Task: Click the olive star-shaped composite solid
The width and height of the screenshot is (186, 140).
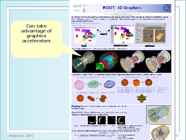Action: point(142,98)
